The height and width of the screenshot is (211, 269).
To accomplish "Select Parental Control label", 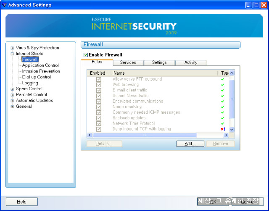I will 32,94.
